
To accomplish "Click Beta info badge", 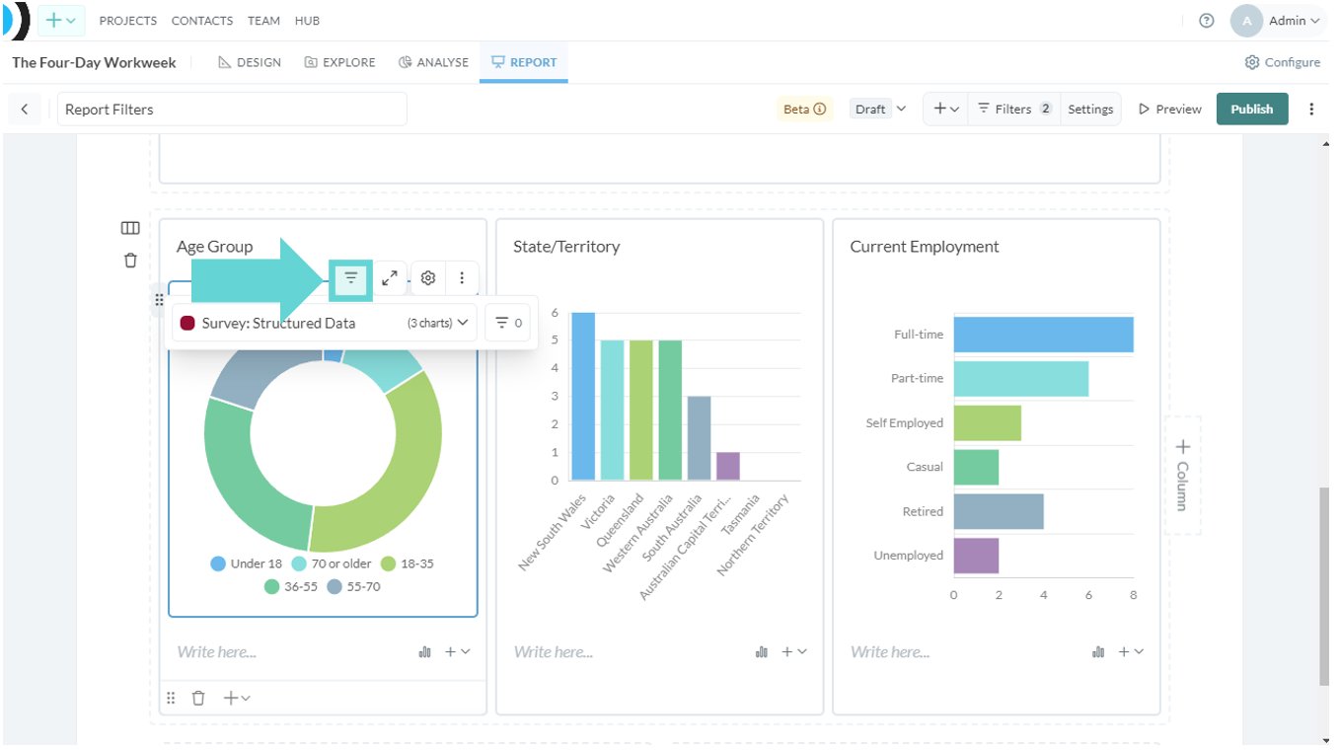I will click(x=804, y=110).
